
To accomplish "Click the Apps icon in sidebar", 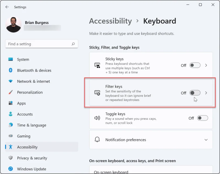I will coord(10,103).
